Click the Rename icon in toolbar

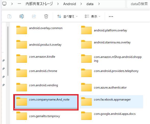pos(22,16)
